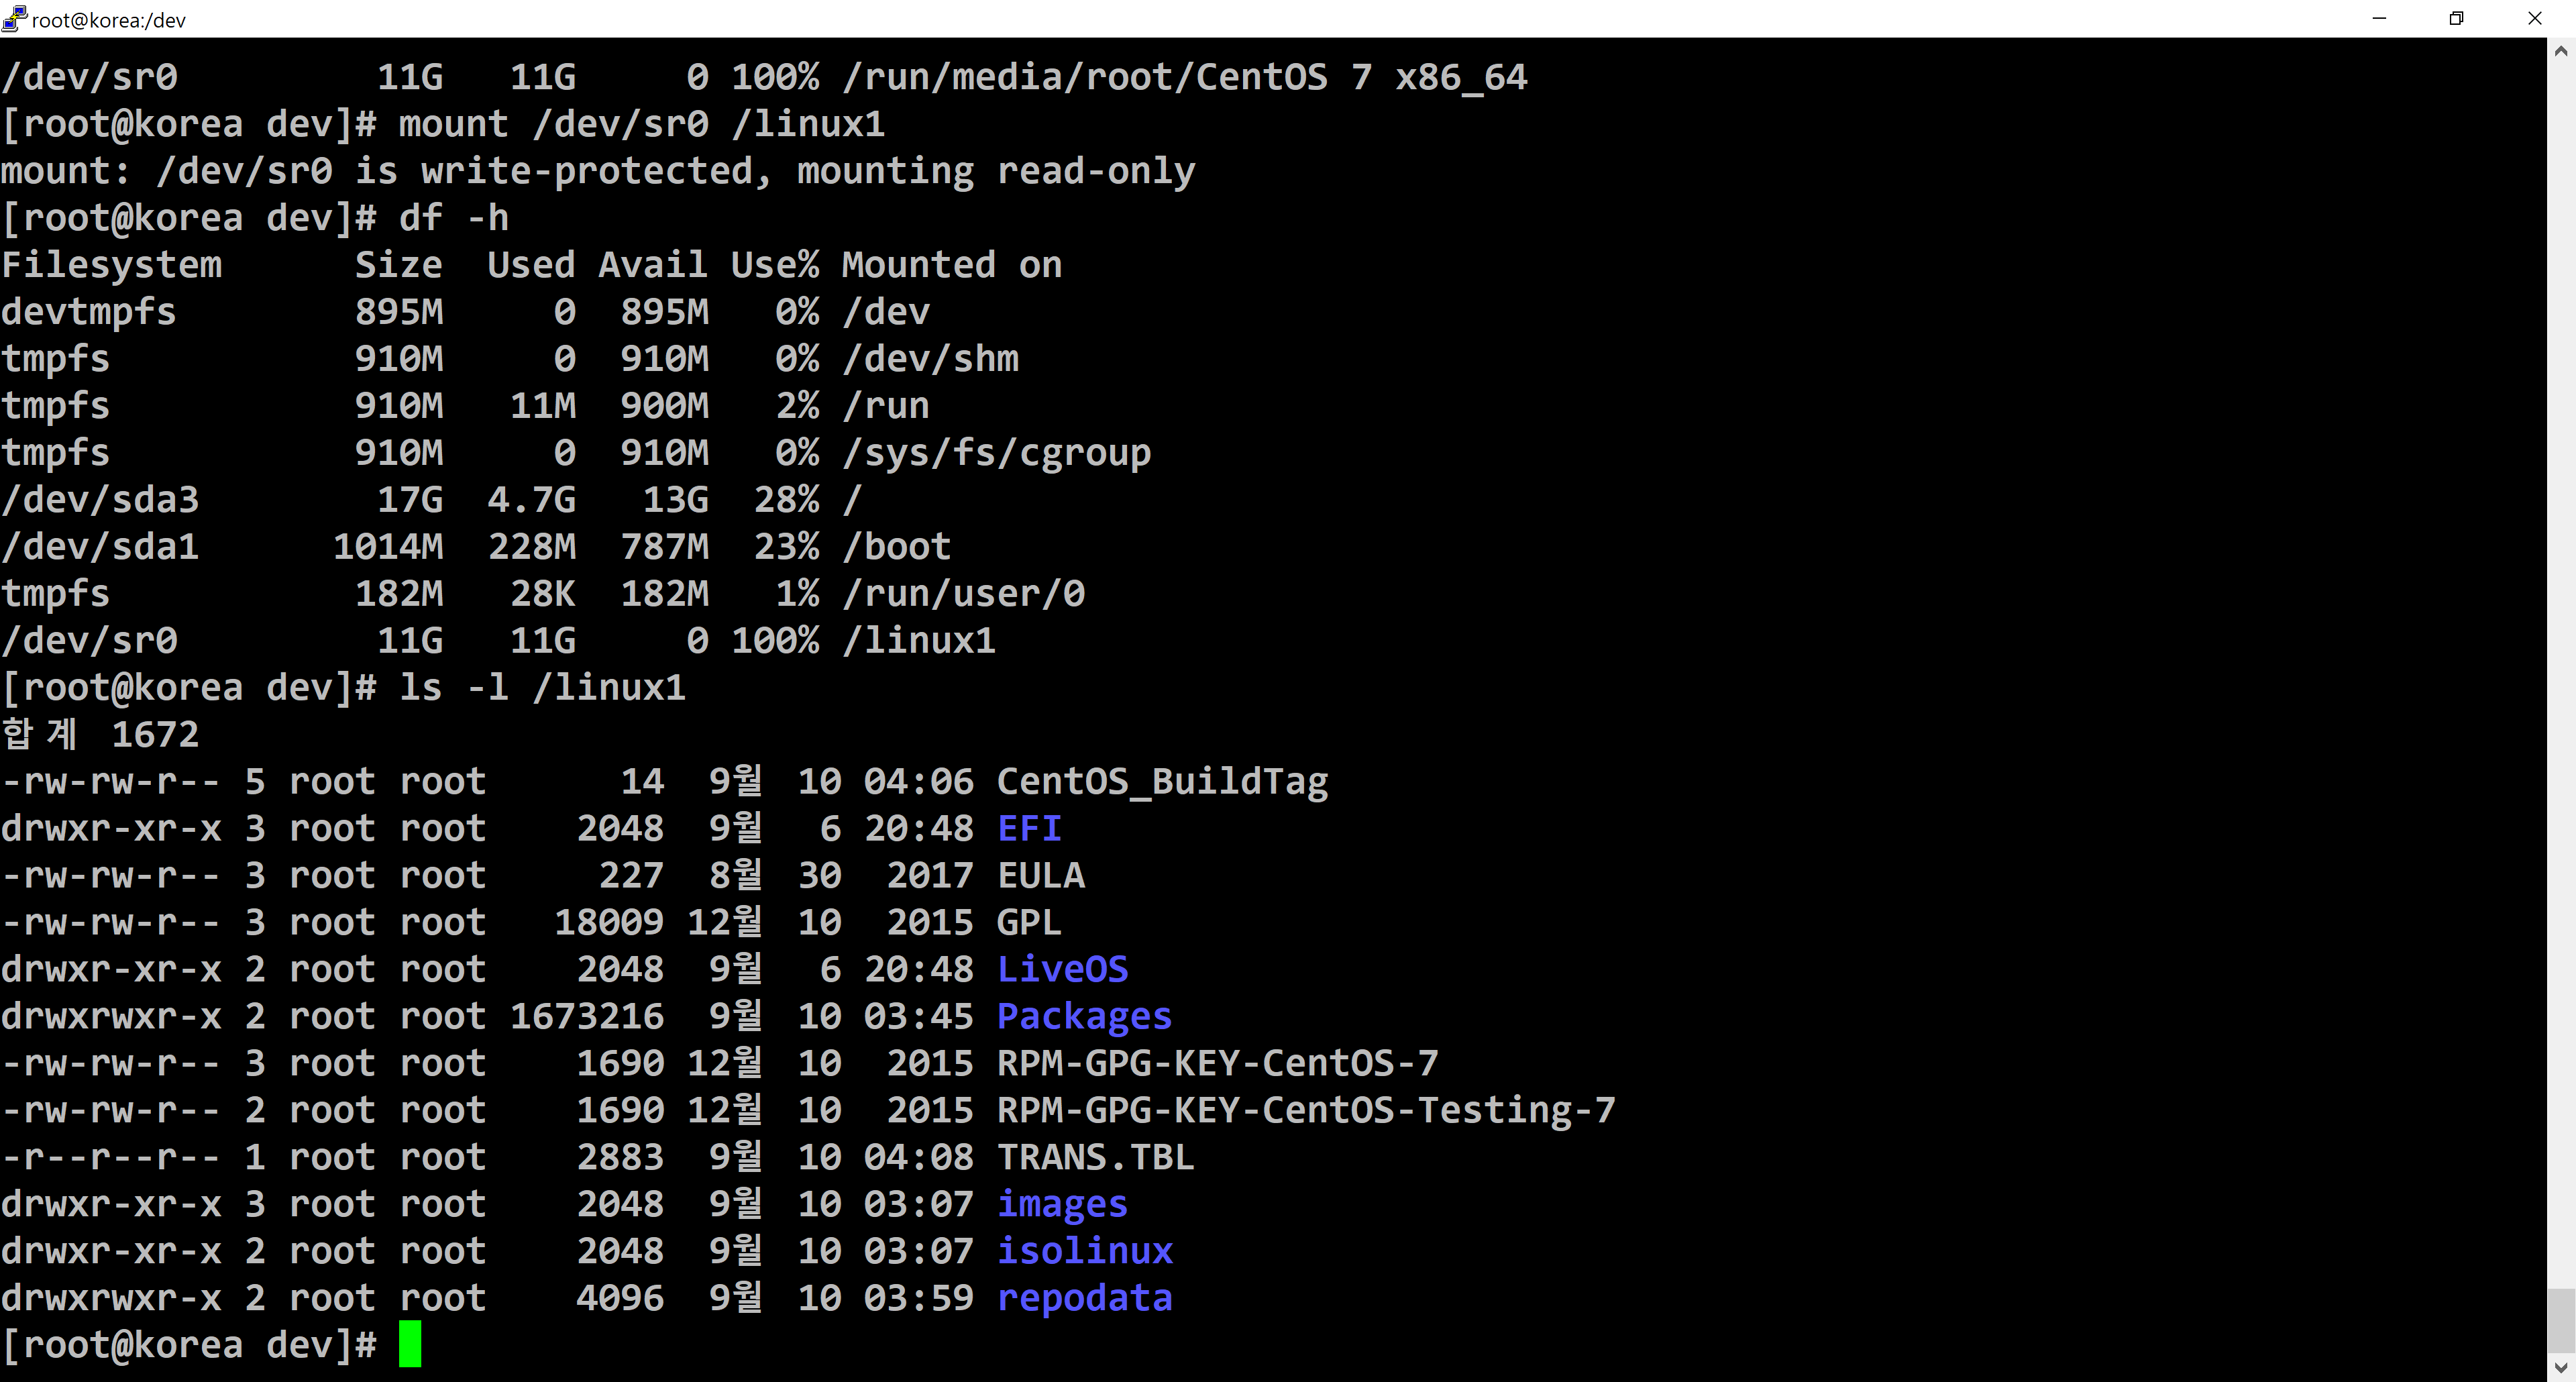Click the EFI directory name

(x=1029, y=828)
